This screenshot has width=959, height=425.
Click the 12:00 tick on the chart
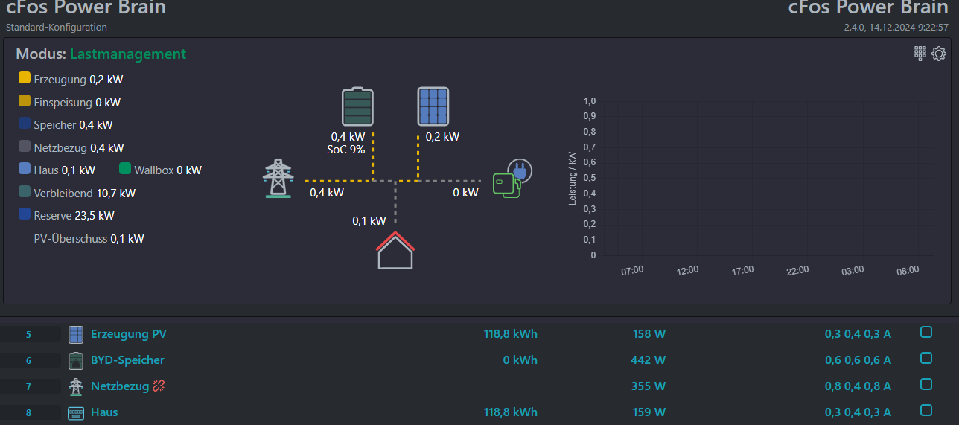coord(687,270)
